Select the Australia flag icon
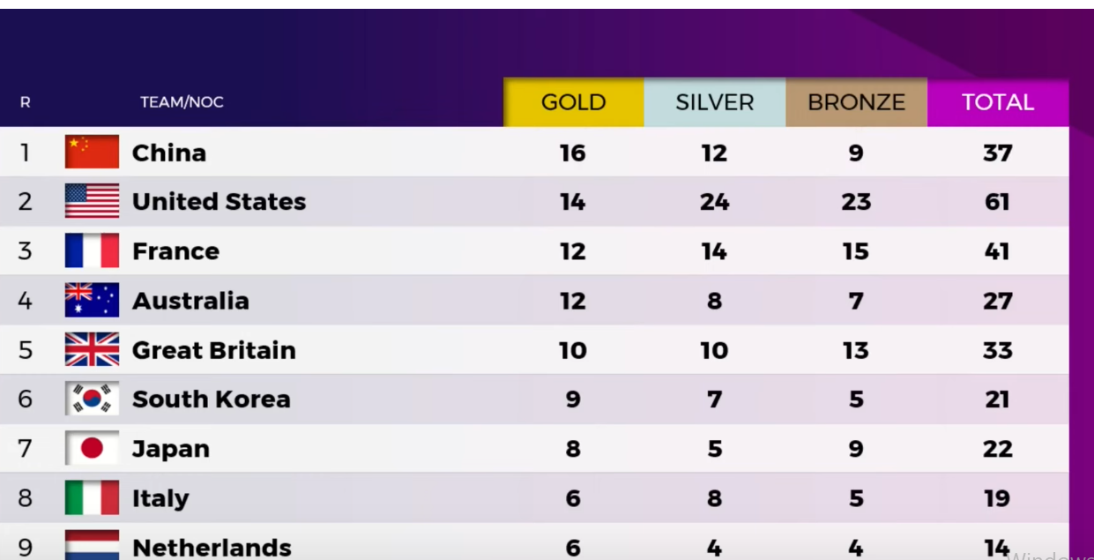 (92, 300)
